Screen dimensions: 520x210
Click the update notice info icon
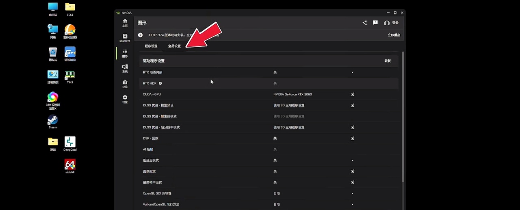coord(140,35)
